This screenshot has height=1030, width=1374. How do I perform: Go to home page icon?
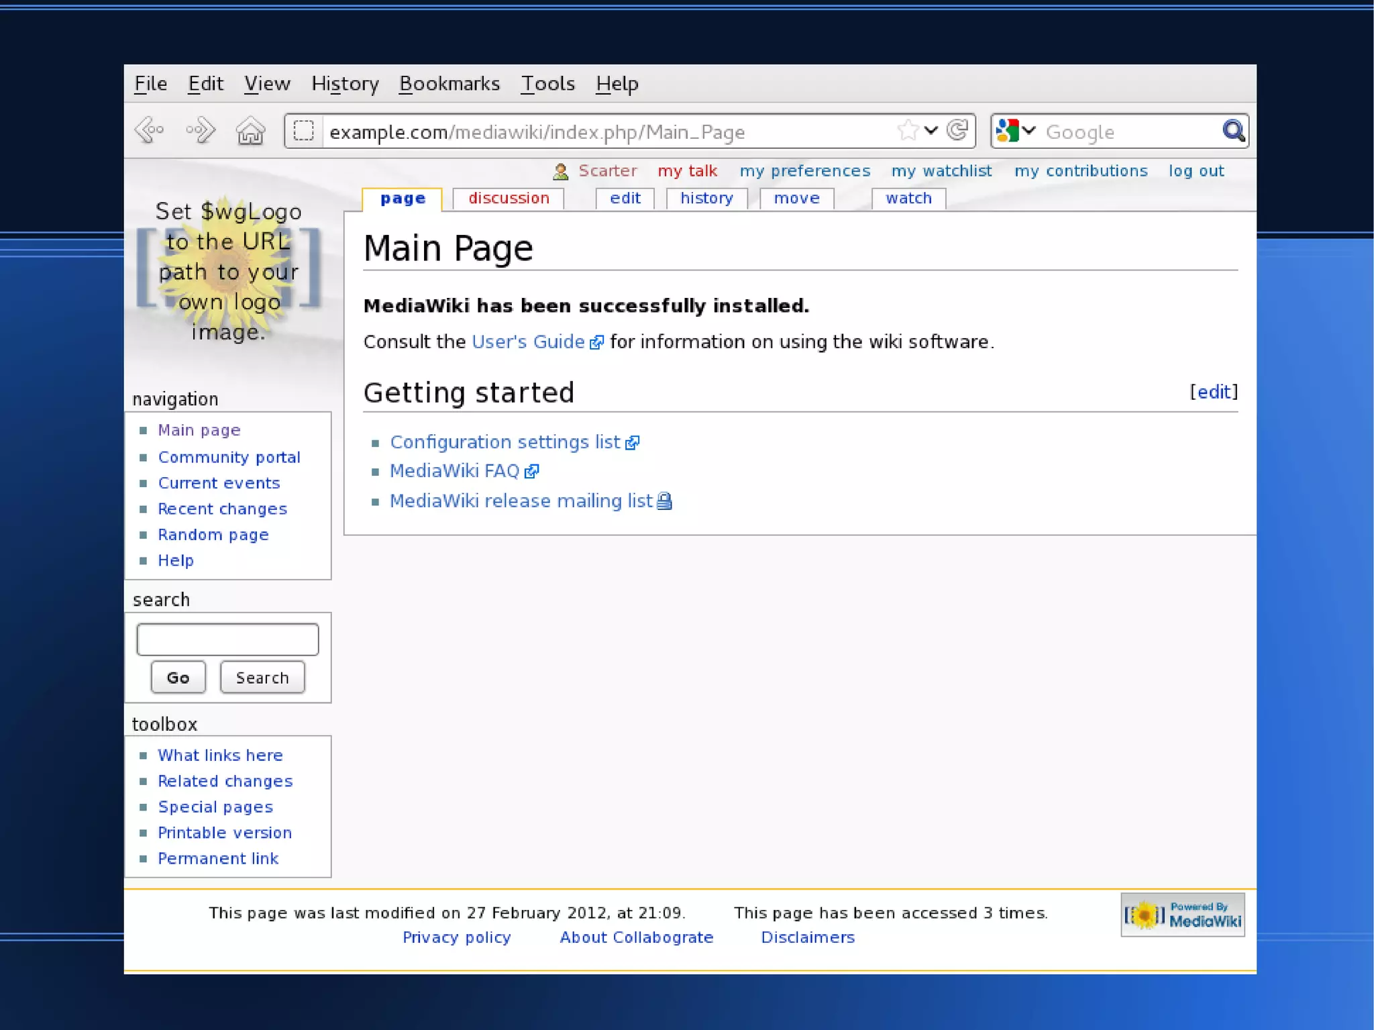(x=250, y=130)
